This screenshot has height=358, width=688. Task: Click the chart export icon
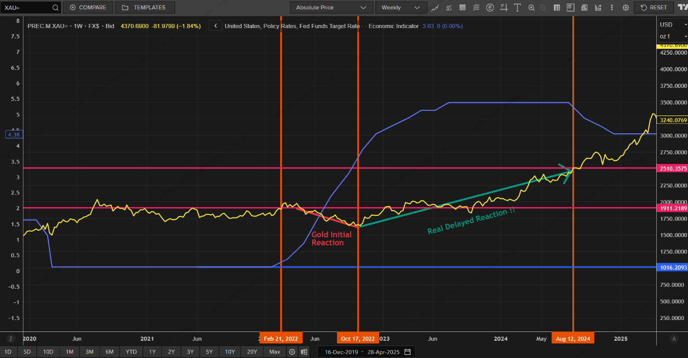597,8
